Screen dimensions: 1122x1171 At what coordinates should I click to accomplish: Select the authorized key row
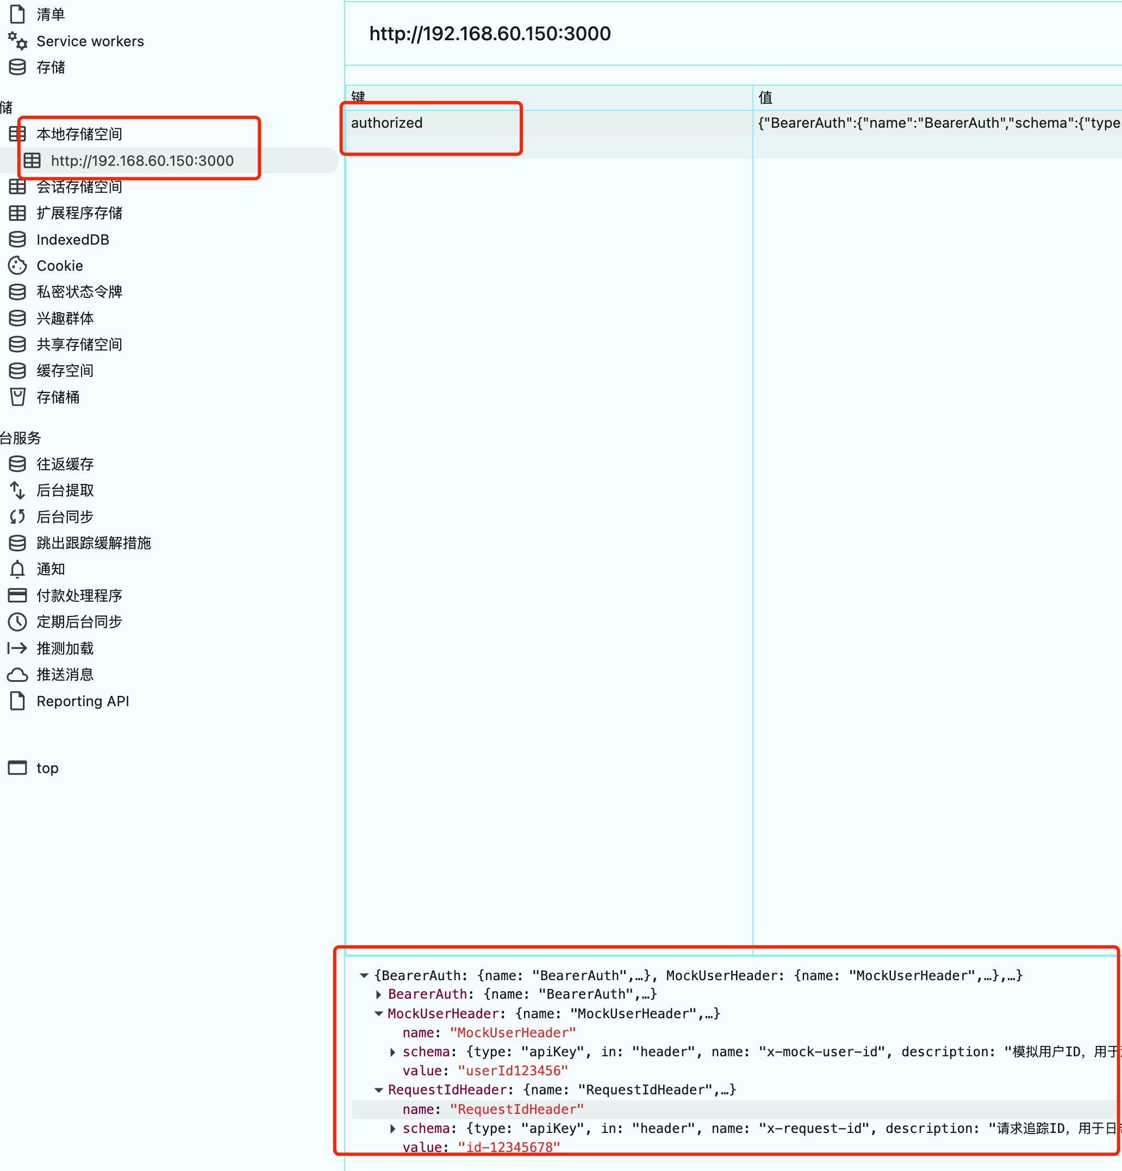point(387,122)
